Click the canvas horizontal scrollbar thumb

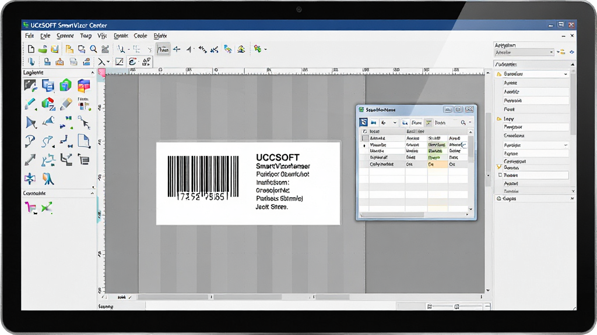174,297
